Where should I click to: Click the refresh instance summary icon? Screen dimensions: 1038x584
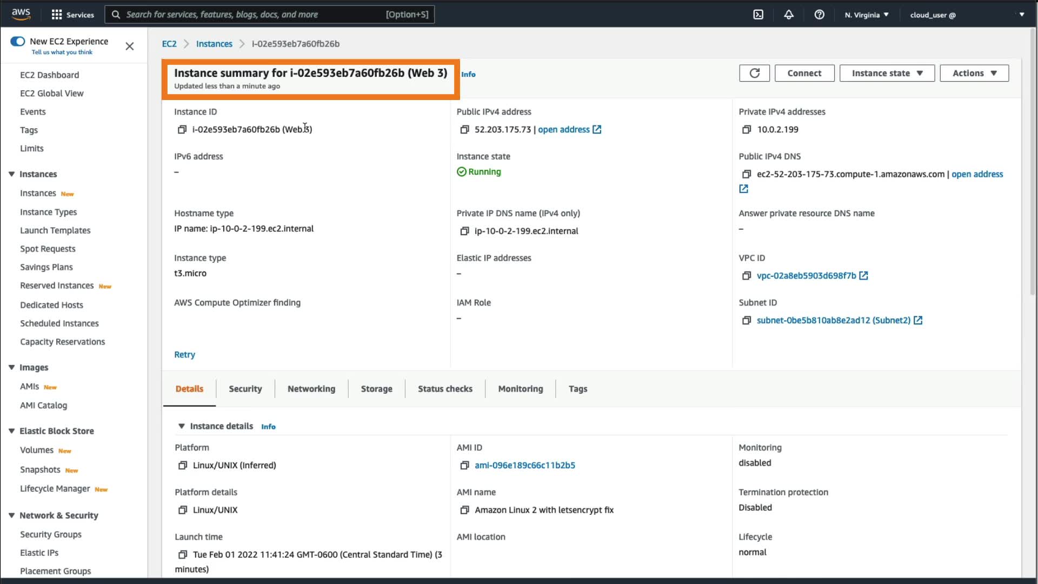tap(754, 73)
